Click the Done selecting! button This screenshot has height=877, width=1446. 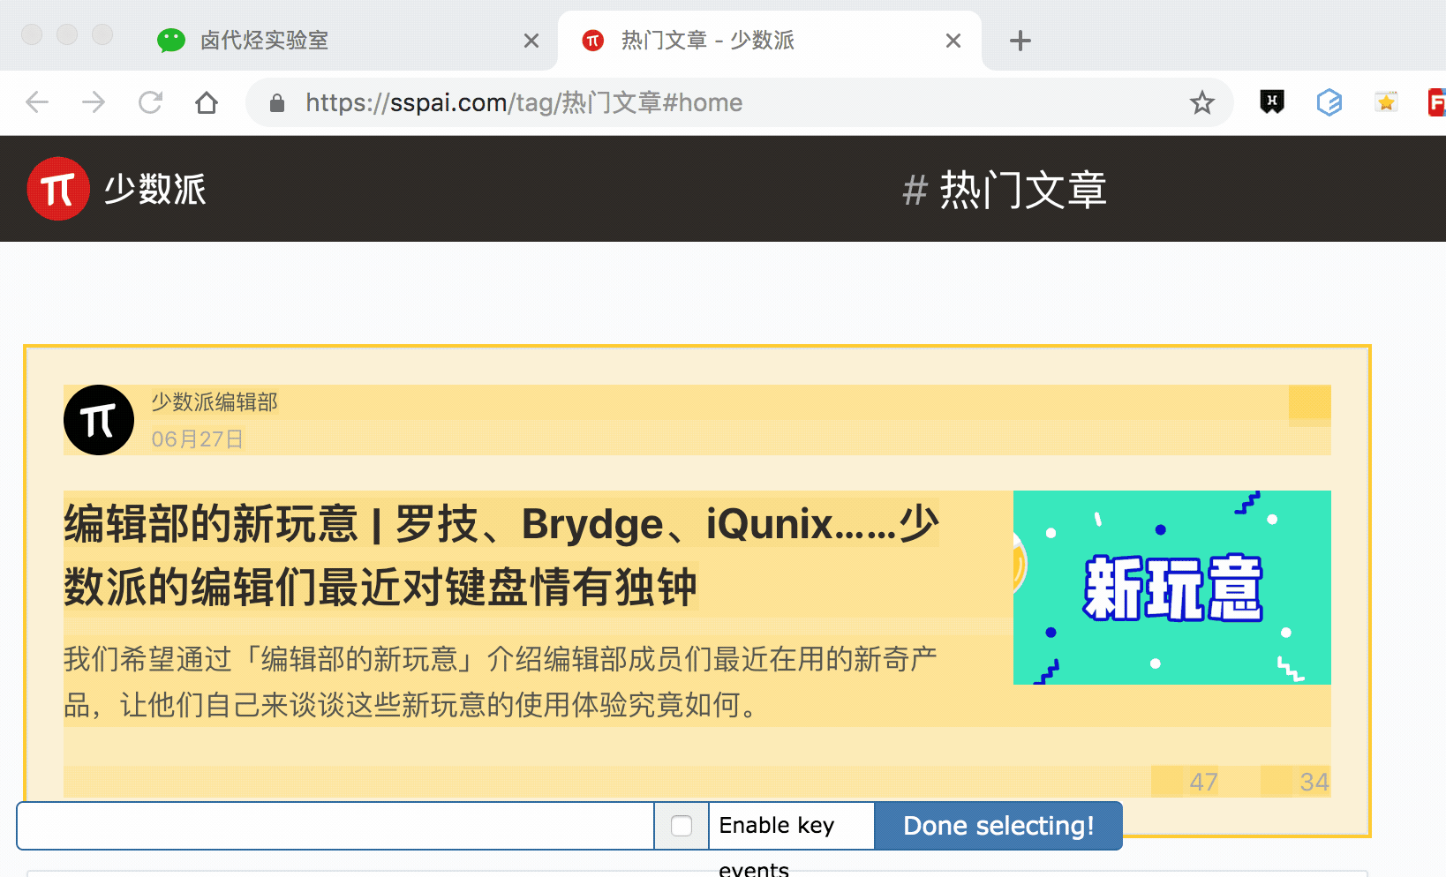click(998, 826)
